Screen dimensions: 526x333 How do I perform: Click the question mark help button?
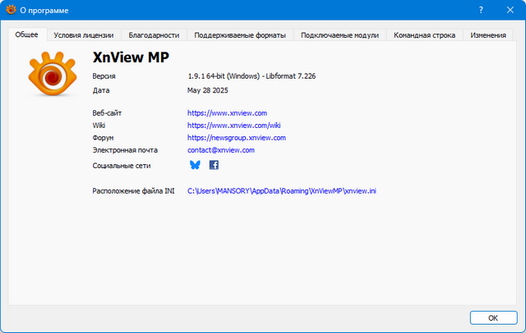point(481,10)
